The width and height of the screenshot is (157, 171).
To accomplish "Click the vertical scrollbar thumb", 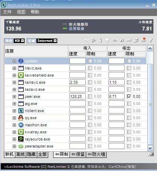I will click(150, 104).
